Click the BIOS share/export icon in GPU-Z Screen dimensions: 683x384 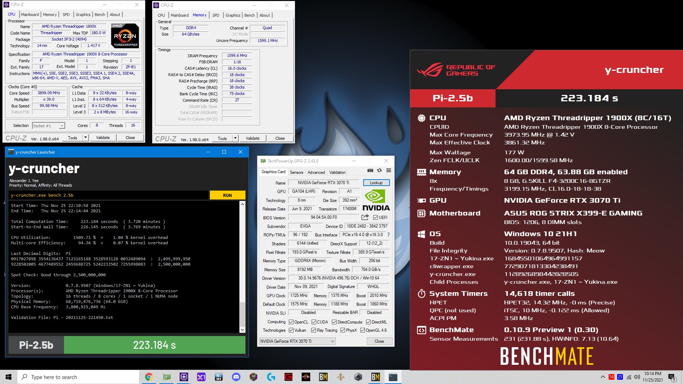click(365, 217)
